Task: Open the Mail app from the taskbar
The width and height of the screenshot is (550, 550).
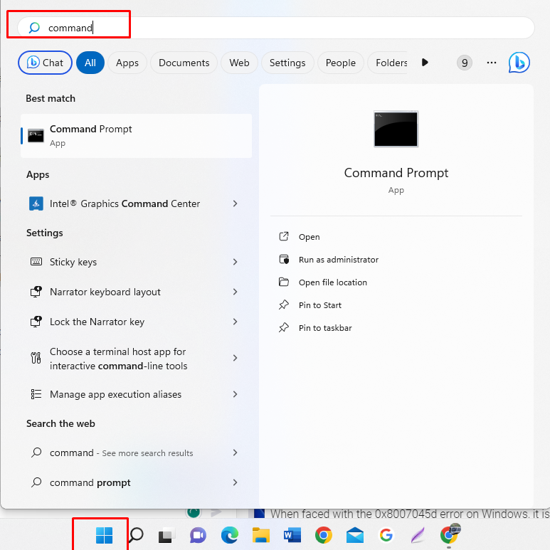Action: pos(354,535)
